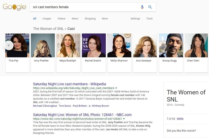
Task: Select the All tab
Action: (x=35, y=18)
